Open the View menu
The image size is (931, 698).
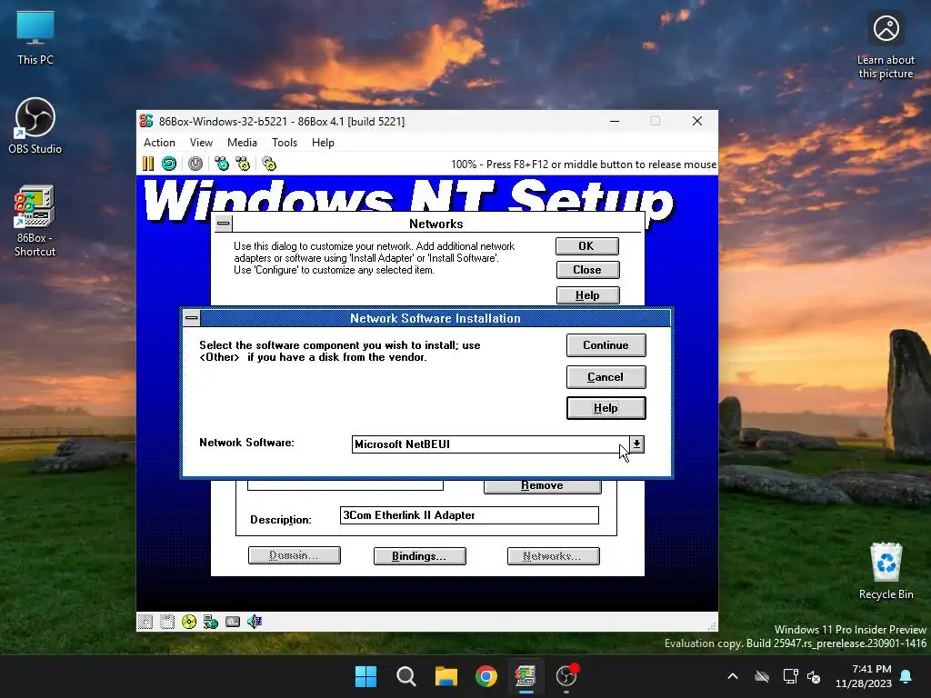click(201, 143)
